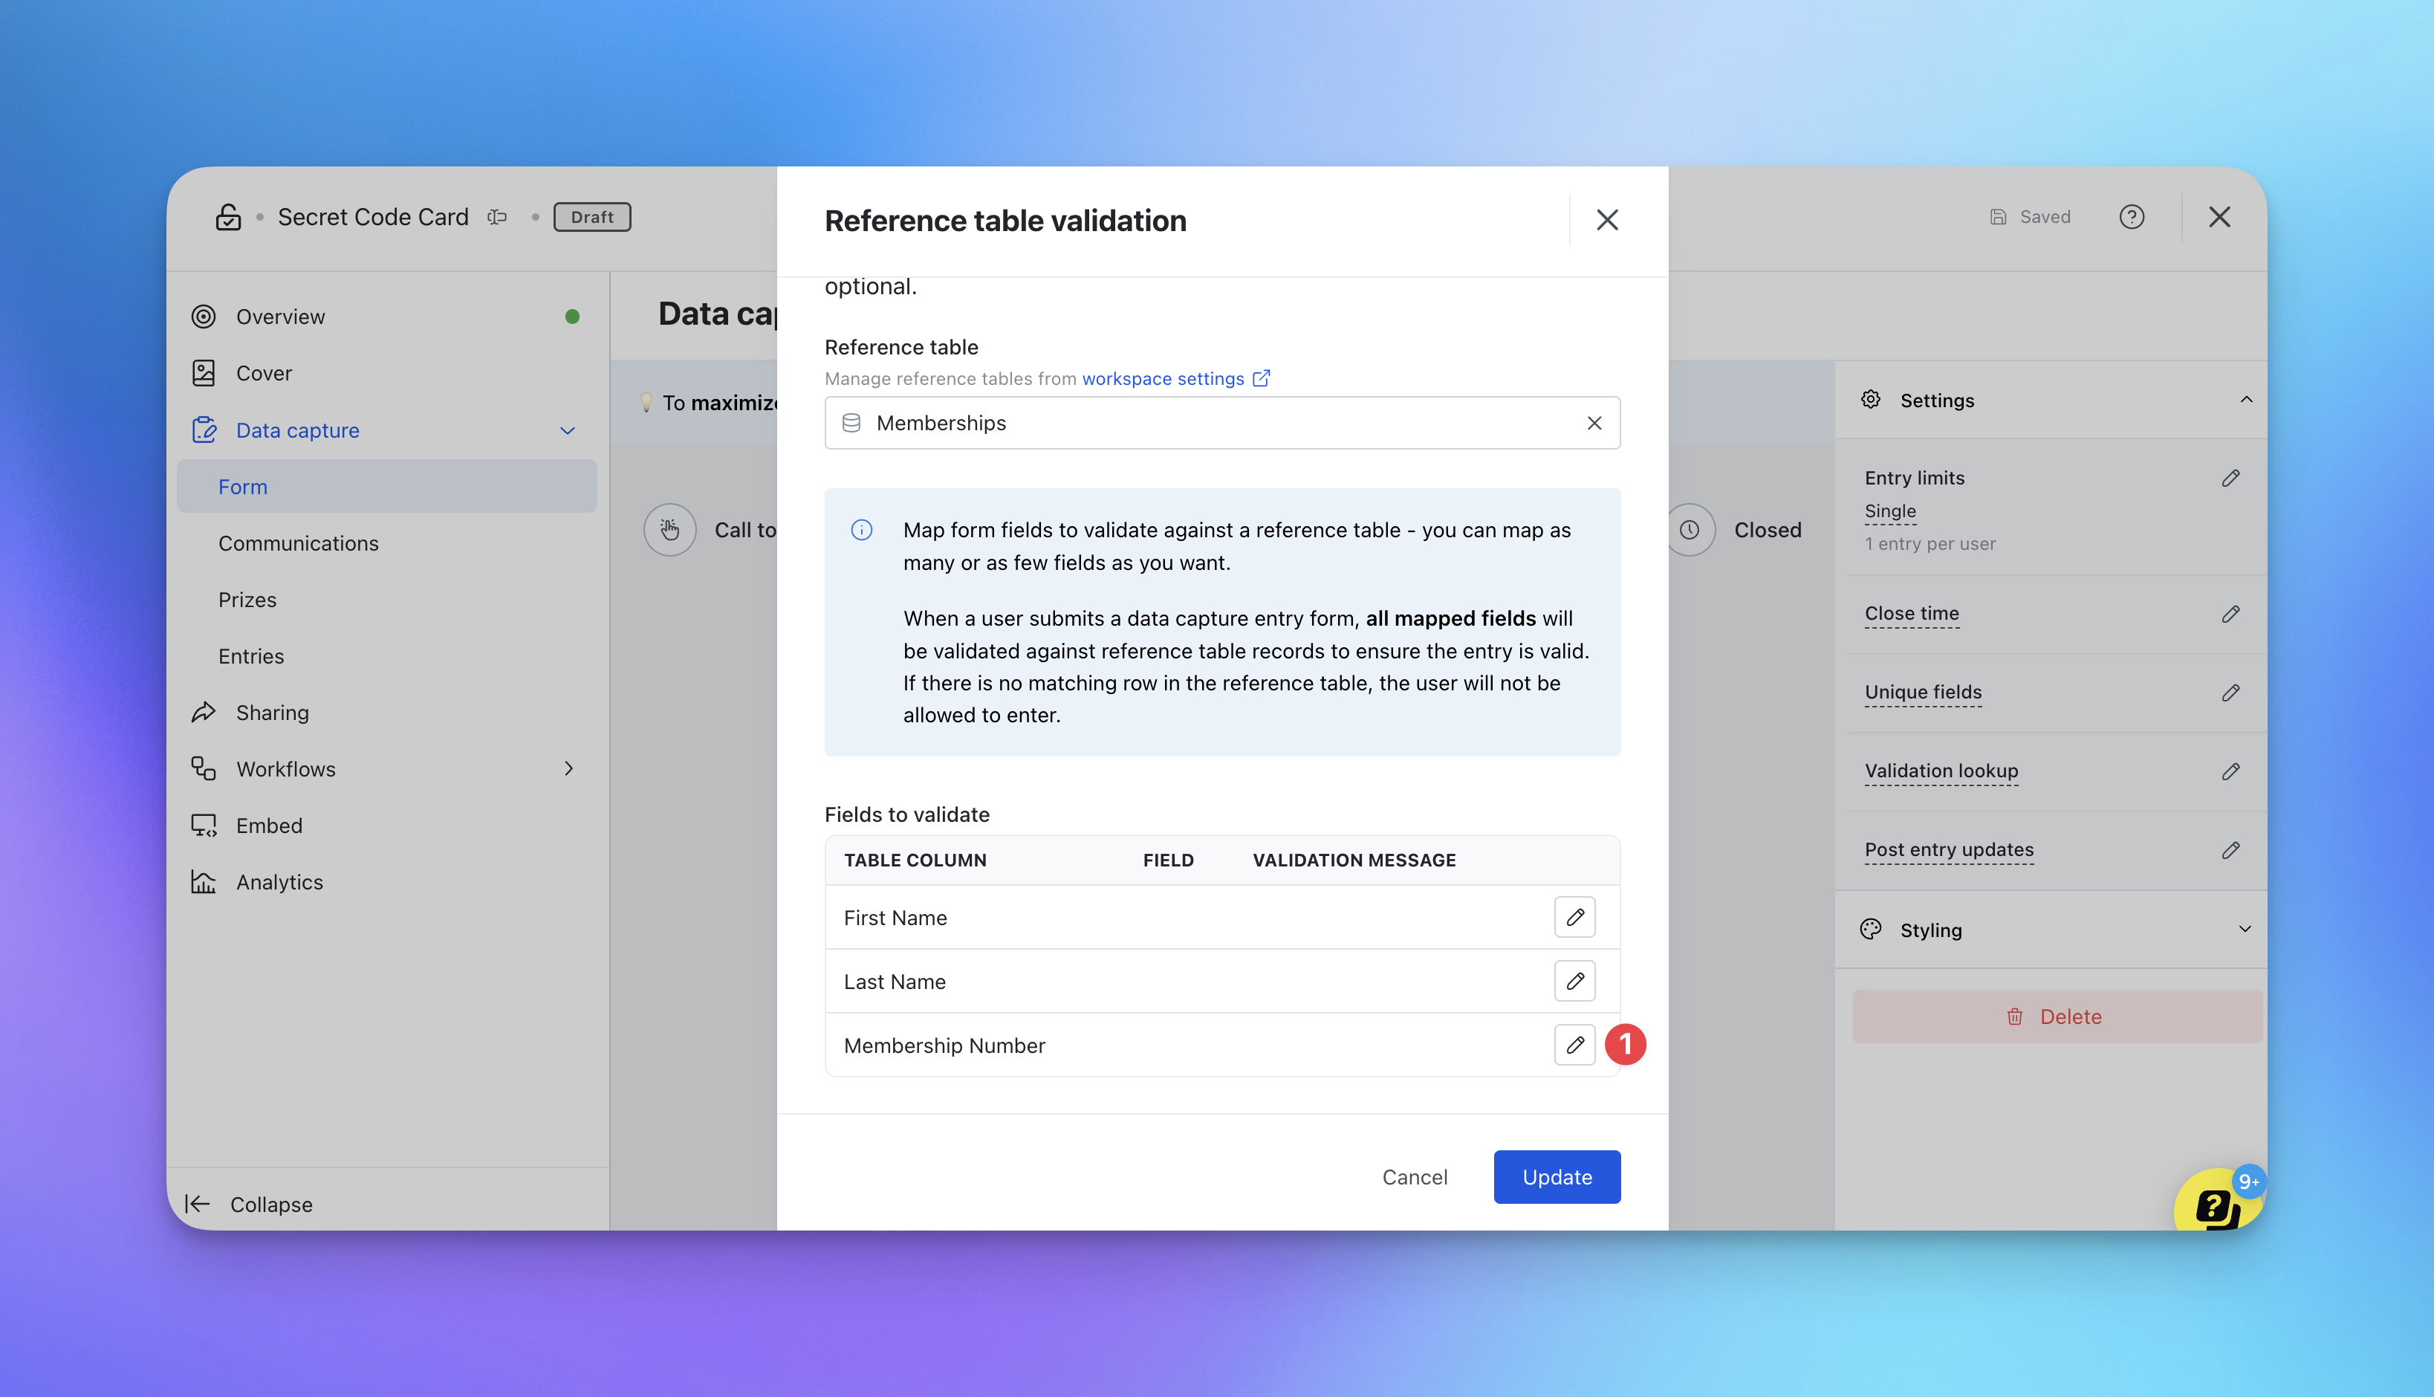Collapse the Settings panel section
Screen dimensions: 2434x1397
pyautogui.click(x=2245, y=400)
